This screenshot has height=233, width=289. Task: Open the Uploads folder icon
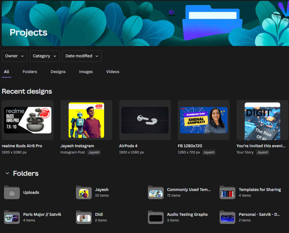coord(12,193)
